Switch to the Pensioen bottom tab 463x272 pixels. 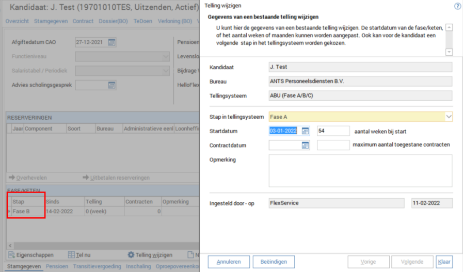(56, 267)
